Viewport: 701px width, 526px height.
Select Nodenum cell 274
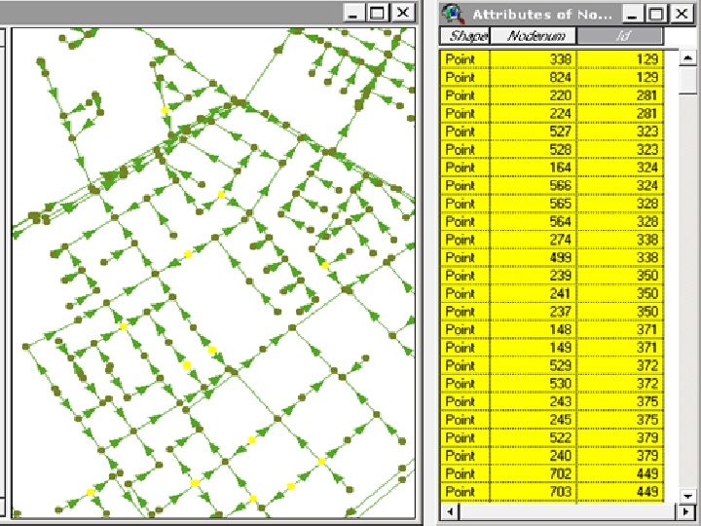(534, 240)
